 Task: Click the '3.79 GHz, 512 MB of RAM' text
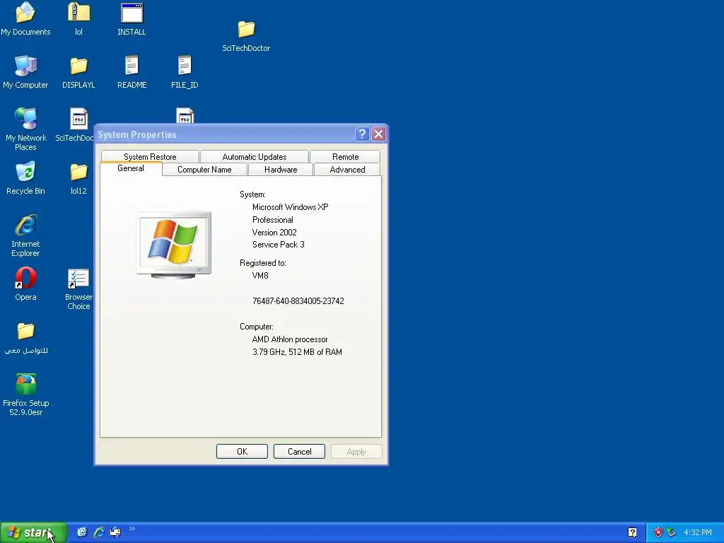(298, 352)
